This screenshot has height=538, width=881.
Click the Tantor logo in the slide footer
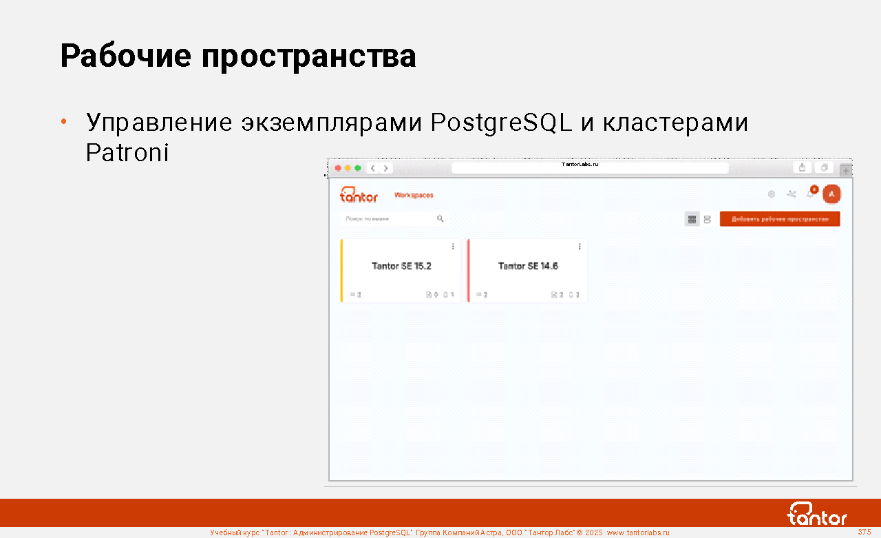(x=817, y=513)
